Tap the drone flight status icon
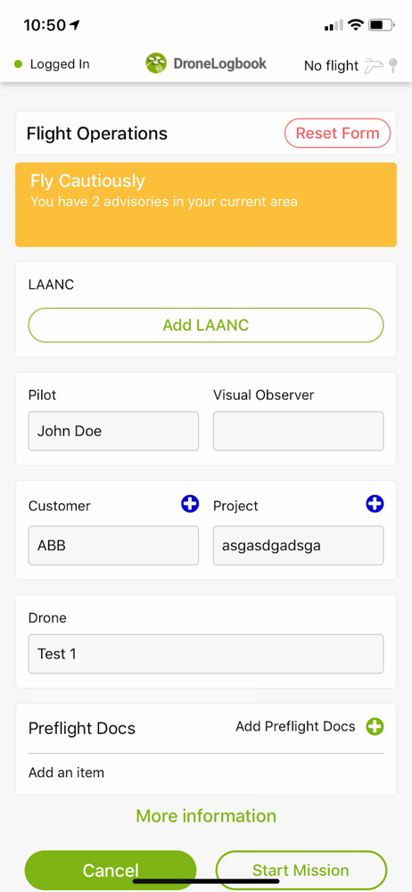 [x=374, y=65]
